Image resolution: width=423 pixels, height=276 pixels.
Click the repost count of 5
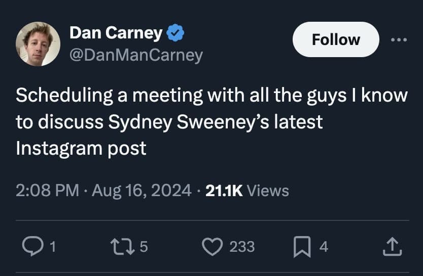143,247
